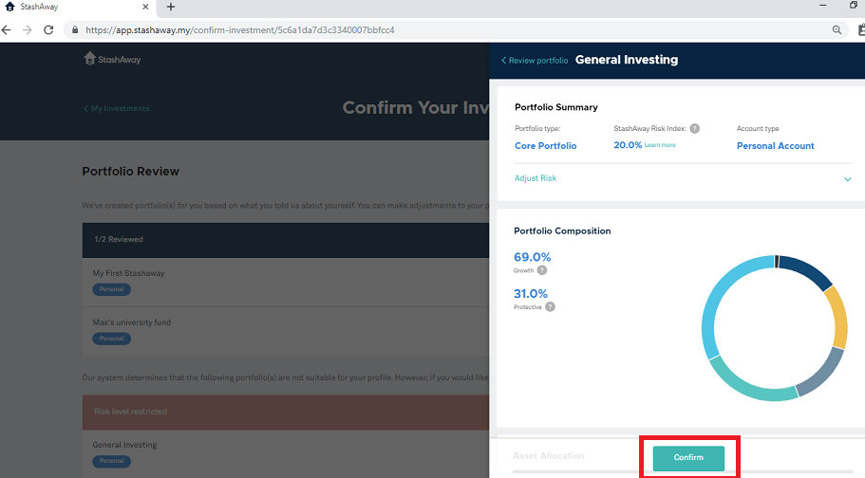The width and height of the screenshot is (865, 478).
Task: Open a new browser tab
Action: click(x=171, y=8)
